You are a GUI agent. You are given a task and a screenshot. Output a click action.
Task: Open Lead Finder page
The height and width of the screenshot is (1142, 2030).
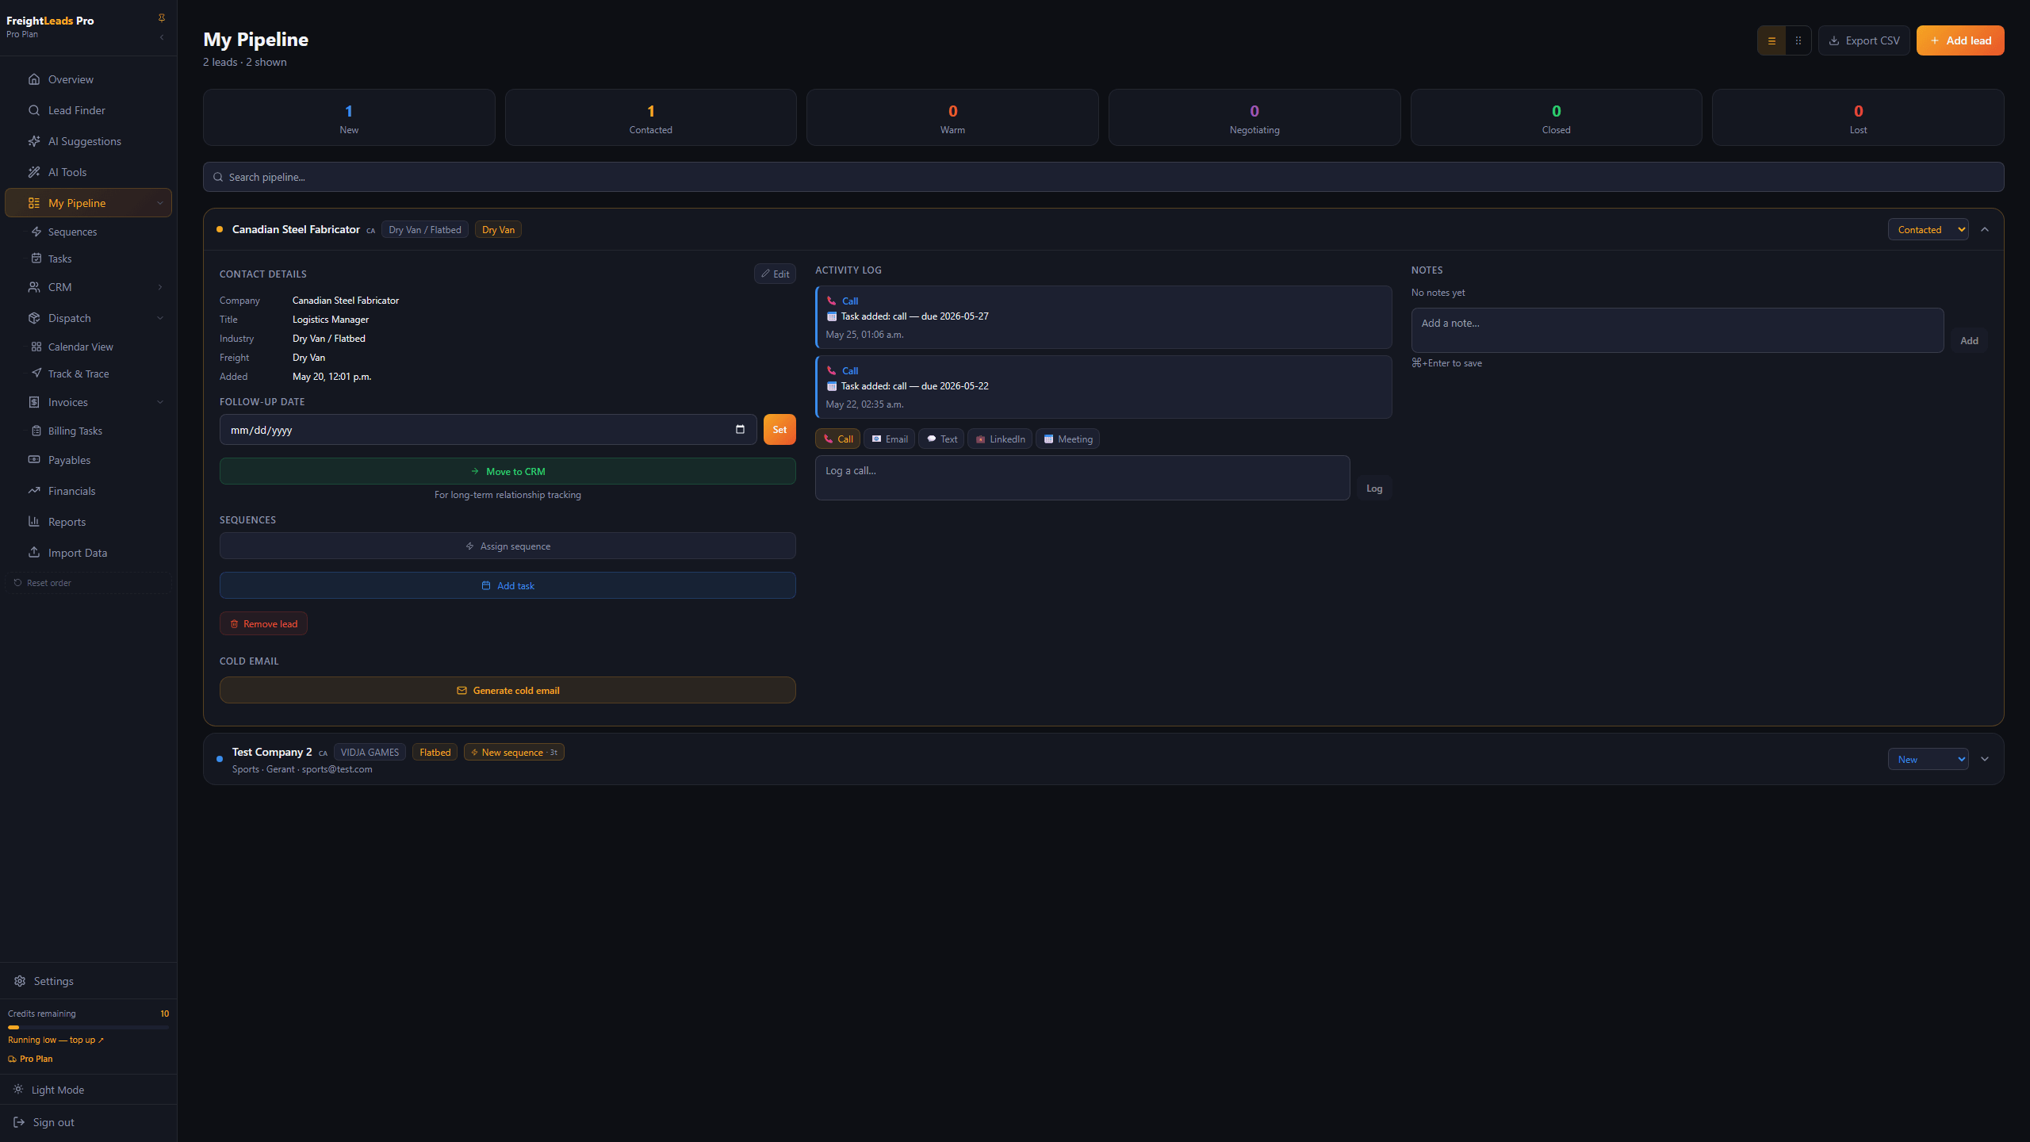[x=88, y=110]
